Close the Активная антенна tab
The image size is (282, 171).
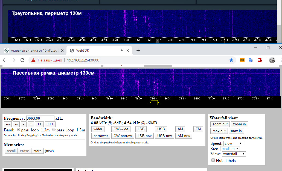coord(62,51)
